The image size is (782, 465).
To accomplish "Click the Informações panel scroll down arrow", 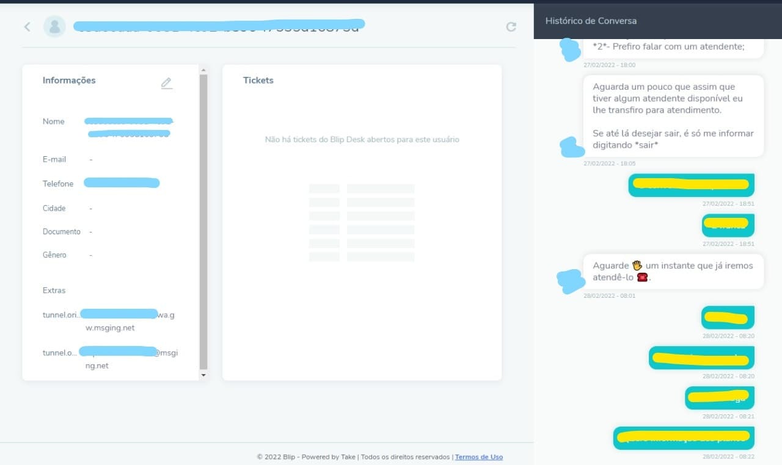I will click(203, 375).
